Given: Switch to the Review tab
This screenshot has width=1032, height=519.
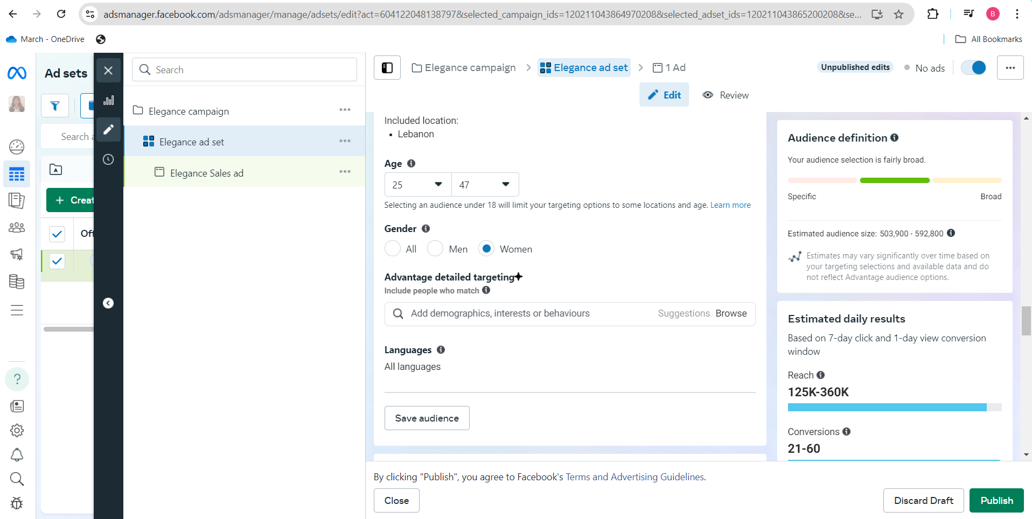Looking at the screenshot, I should pos(726,95).
